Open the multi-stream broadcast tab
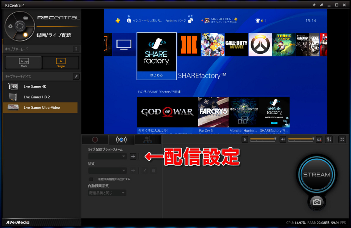 pyautogui.click(x=147, y=139)
